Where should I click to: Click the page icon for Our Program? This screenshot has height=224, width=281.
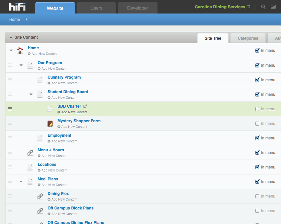tap(30, 65)
